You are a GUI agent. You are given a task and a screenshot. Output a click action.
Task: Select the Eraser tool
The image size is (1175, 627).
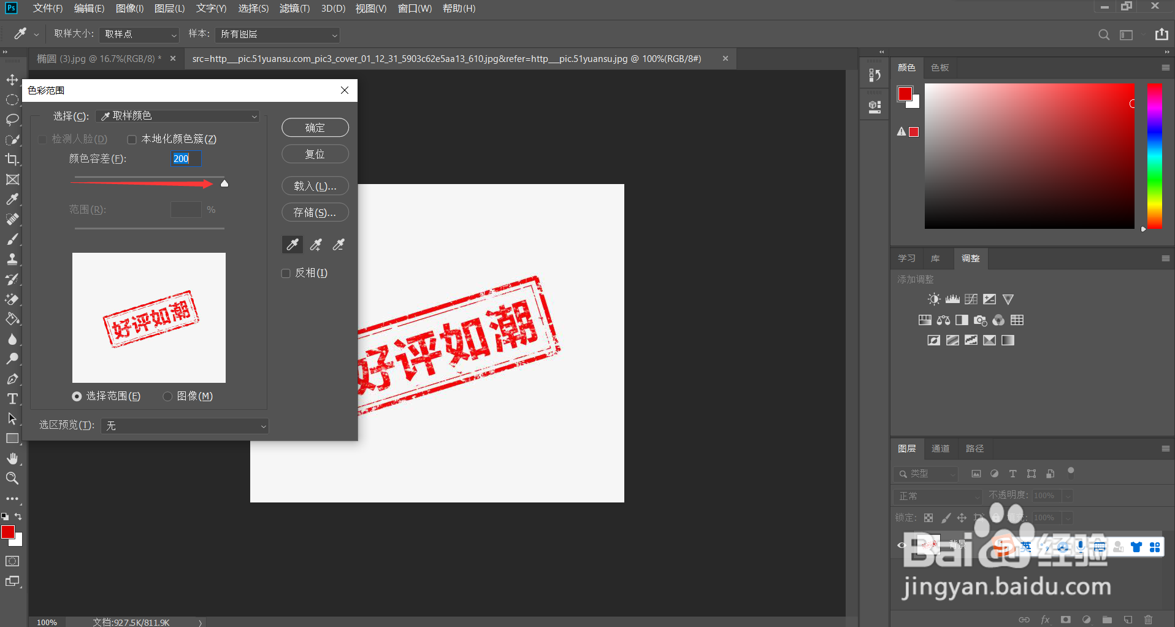[12, 299]
